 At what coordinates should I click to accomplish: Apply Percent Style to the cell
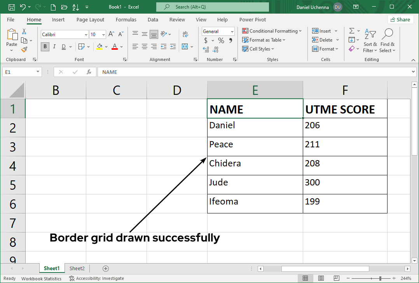[221, 40]
